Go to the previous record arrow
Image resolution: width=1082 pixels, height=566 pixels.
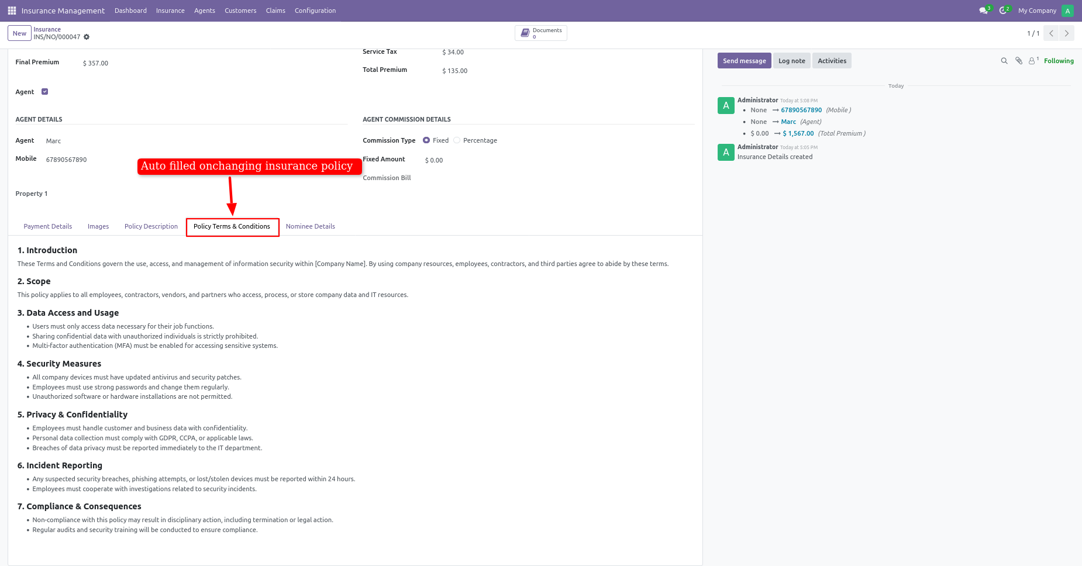(1051, 33)
